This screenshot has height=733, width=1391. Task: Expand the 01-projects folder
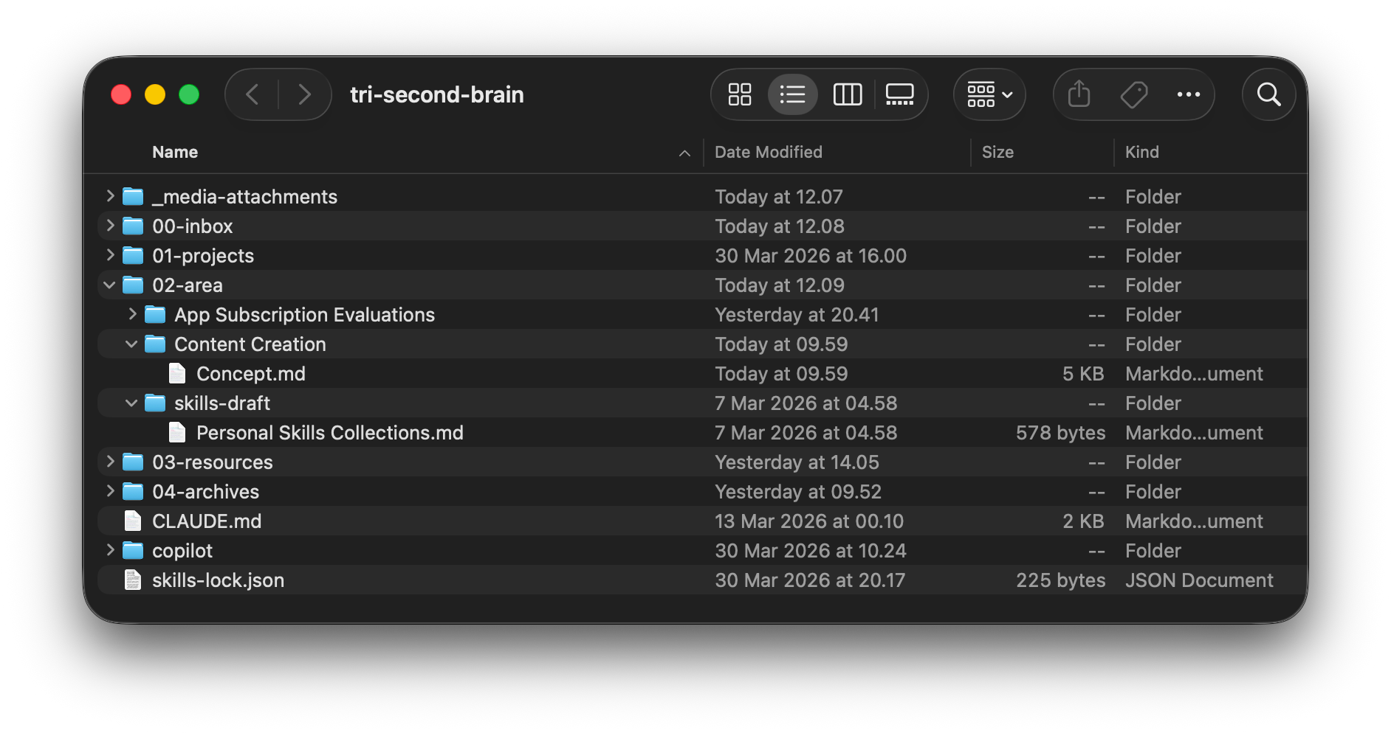click(109, 255)
